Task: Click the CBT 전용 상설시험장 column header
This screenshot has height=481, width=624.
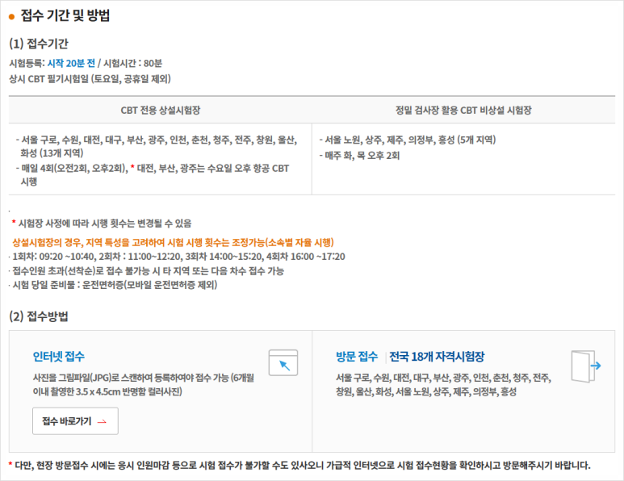Action: pos(161,111)
